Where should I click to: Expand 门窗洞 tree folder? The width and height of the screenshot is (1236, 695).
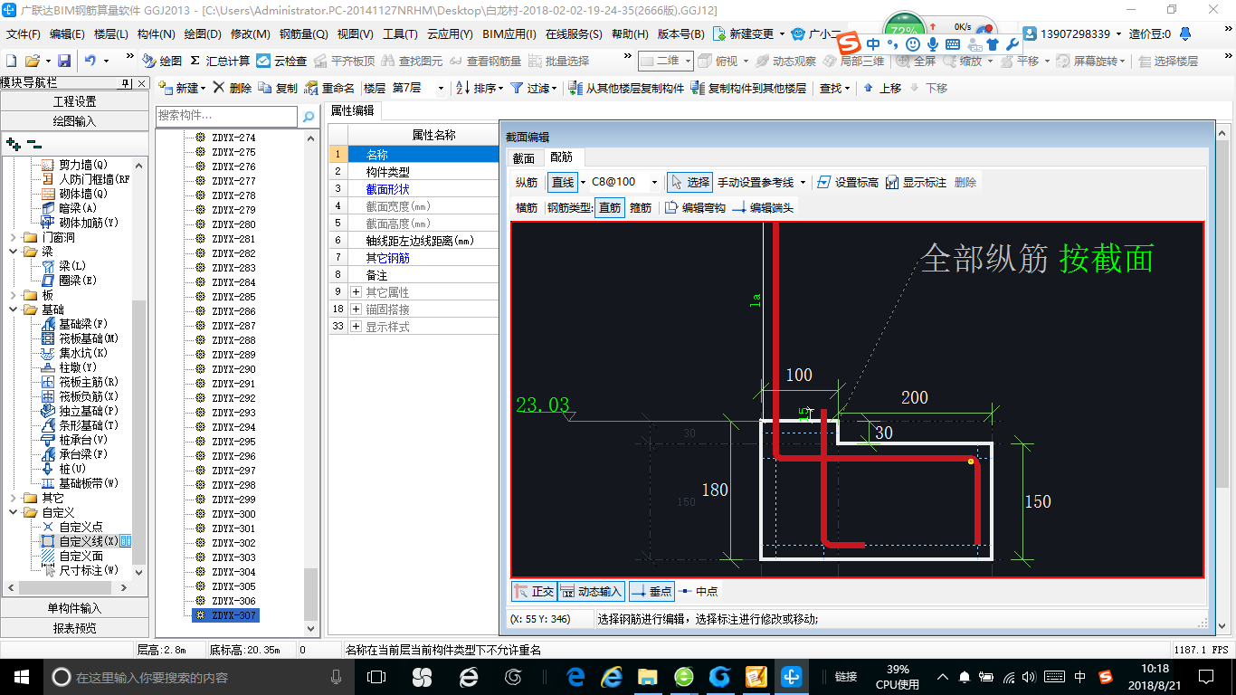point(12,237)
